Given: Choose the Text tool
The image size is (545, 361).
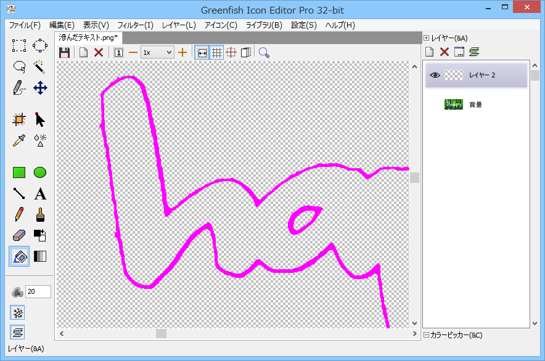Looking at the screenshot, I should tap(40, 194).
